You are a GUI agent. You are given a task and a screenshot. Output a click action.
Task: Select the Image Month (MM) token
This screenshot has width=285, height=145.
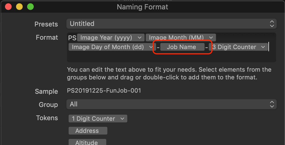tap(181, 38)
